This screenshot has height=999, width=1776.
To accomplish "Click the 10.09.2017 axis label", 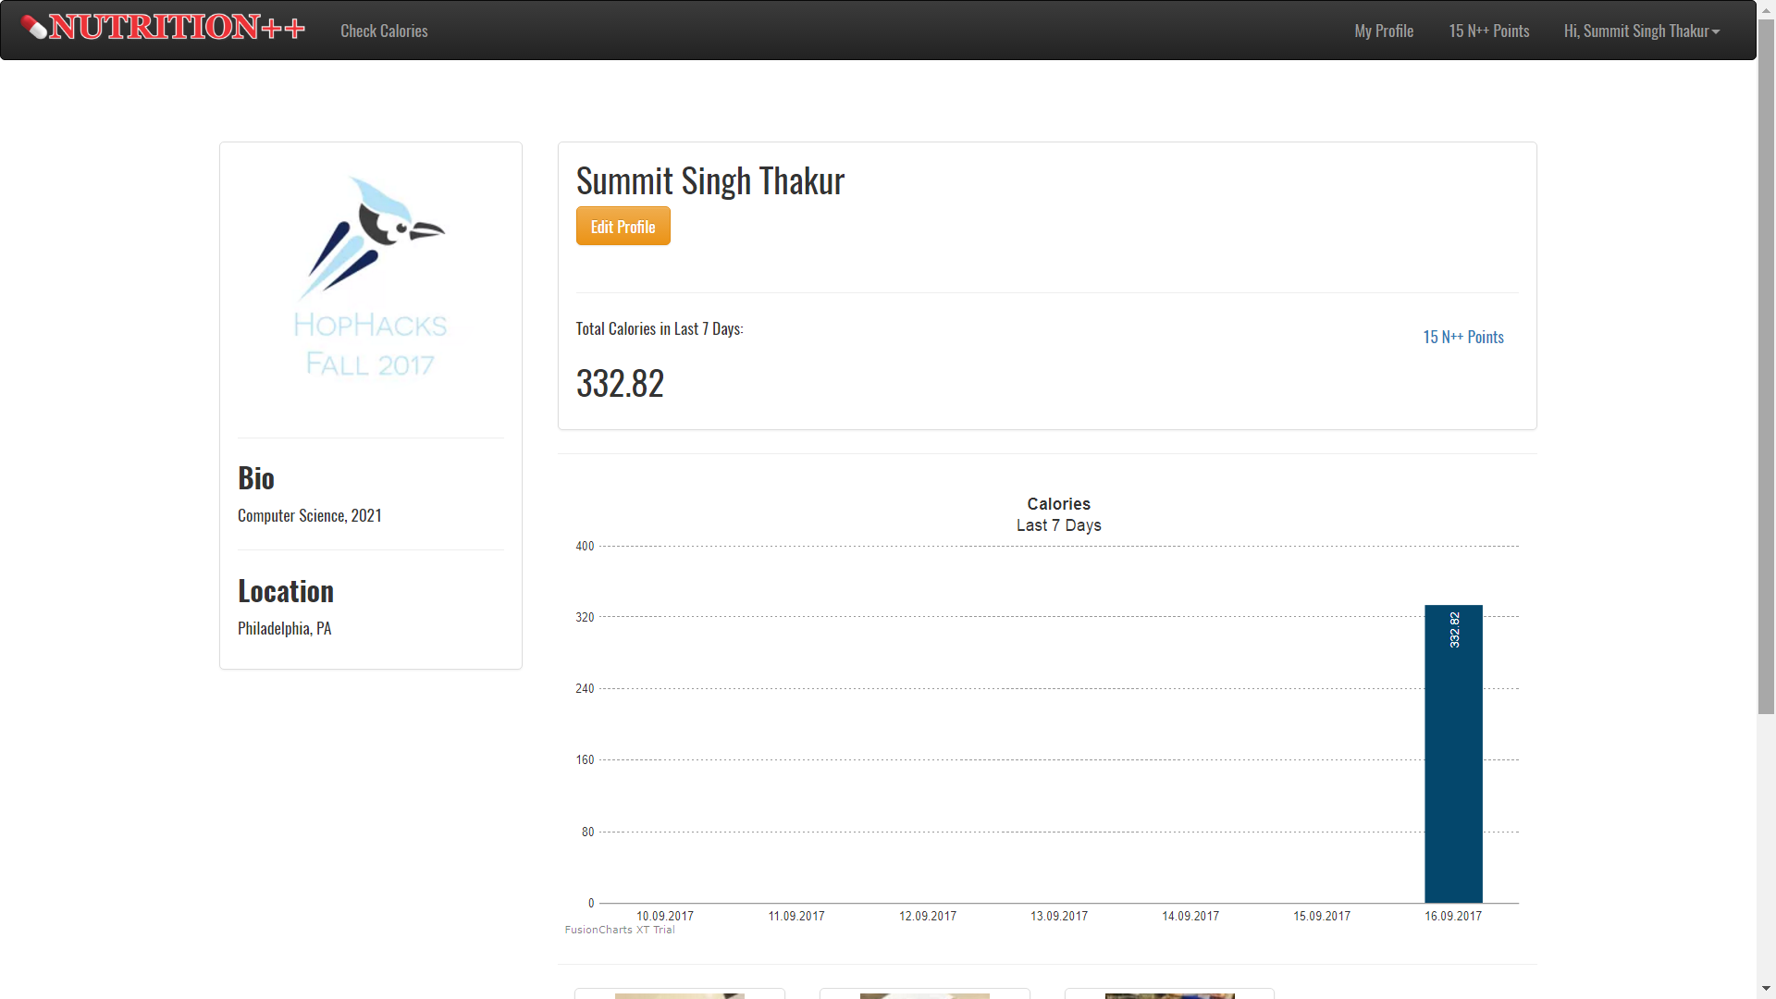I will pyautogui.click(x=664, y=917).
